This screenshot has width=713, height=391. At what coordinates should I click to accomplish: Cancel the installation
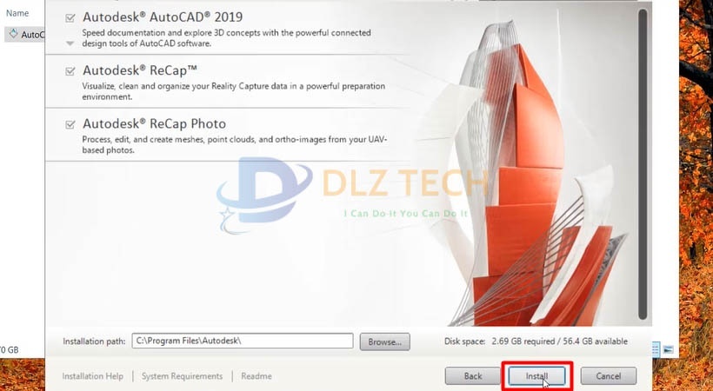(609, 376)
